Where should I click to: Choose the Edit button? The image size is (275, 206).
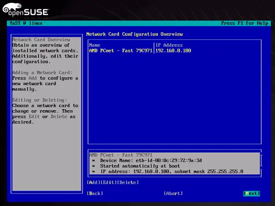108,183
